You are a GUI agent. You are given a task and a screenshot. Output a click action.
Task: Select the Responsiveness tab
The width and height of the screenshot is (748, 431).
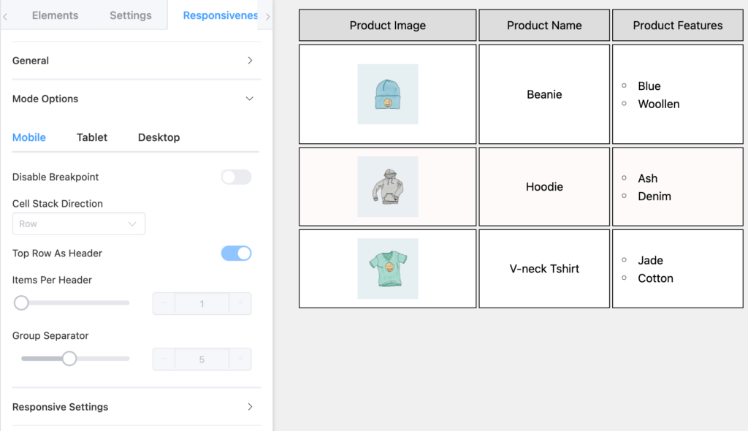tap(220, 15)
